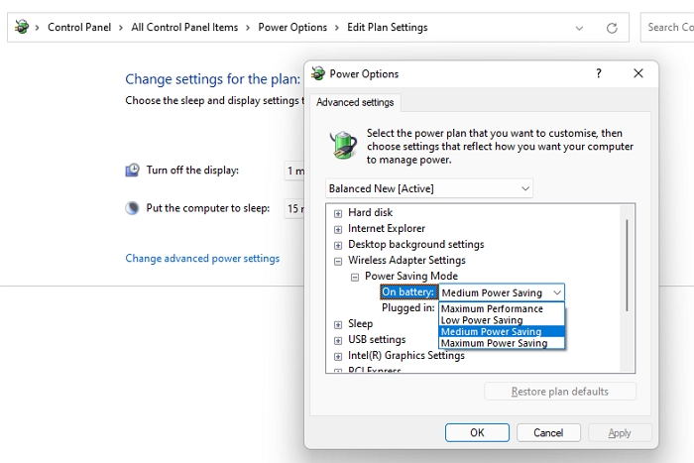Select the Wireless Adapter Settings label
The height and width of the screenshot is (463, 694).
click(406, 261)
